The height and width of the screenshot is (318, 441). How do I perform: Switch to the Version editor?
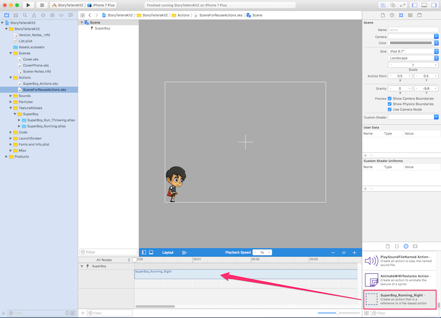402,5
